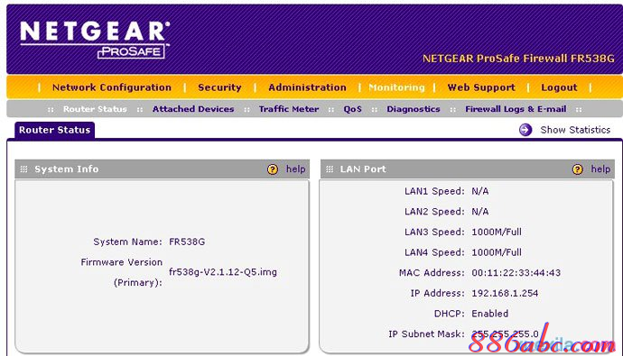This screenshot has height=356, width=623.
Task: Click the DHCP Enabled value
Action: (490, 314)
